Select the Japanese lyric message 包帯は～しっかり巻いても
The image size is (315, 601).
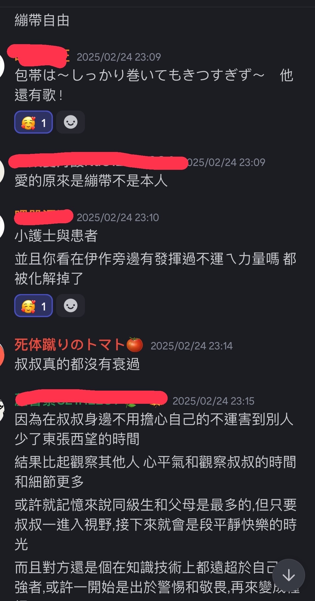pos(154,85)
